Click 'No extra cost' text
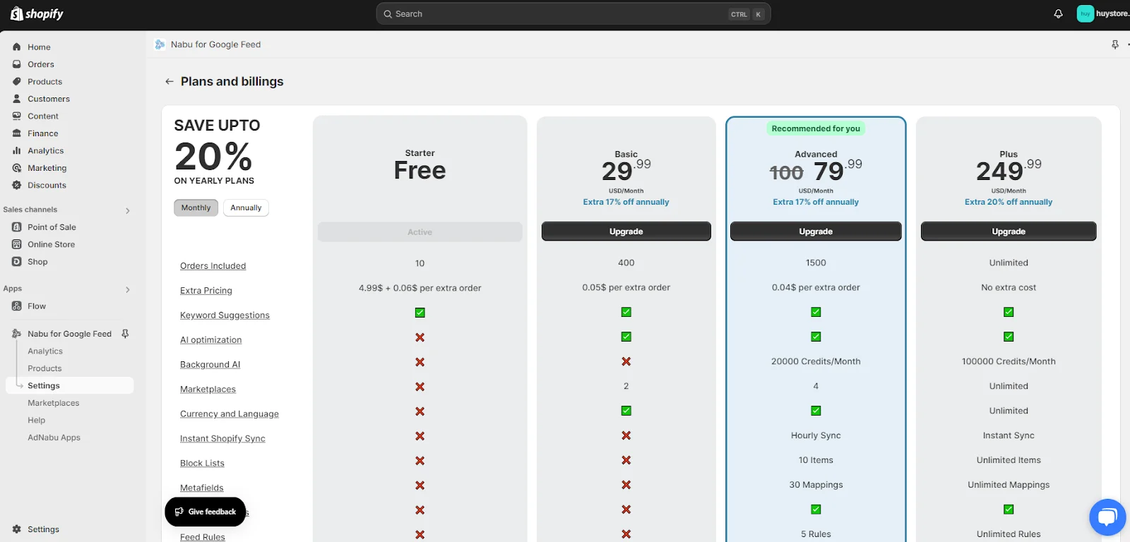1130x542 pixels. click(1009, 287)
